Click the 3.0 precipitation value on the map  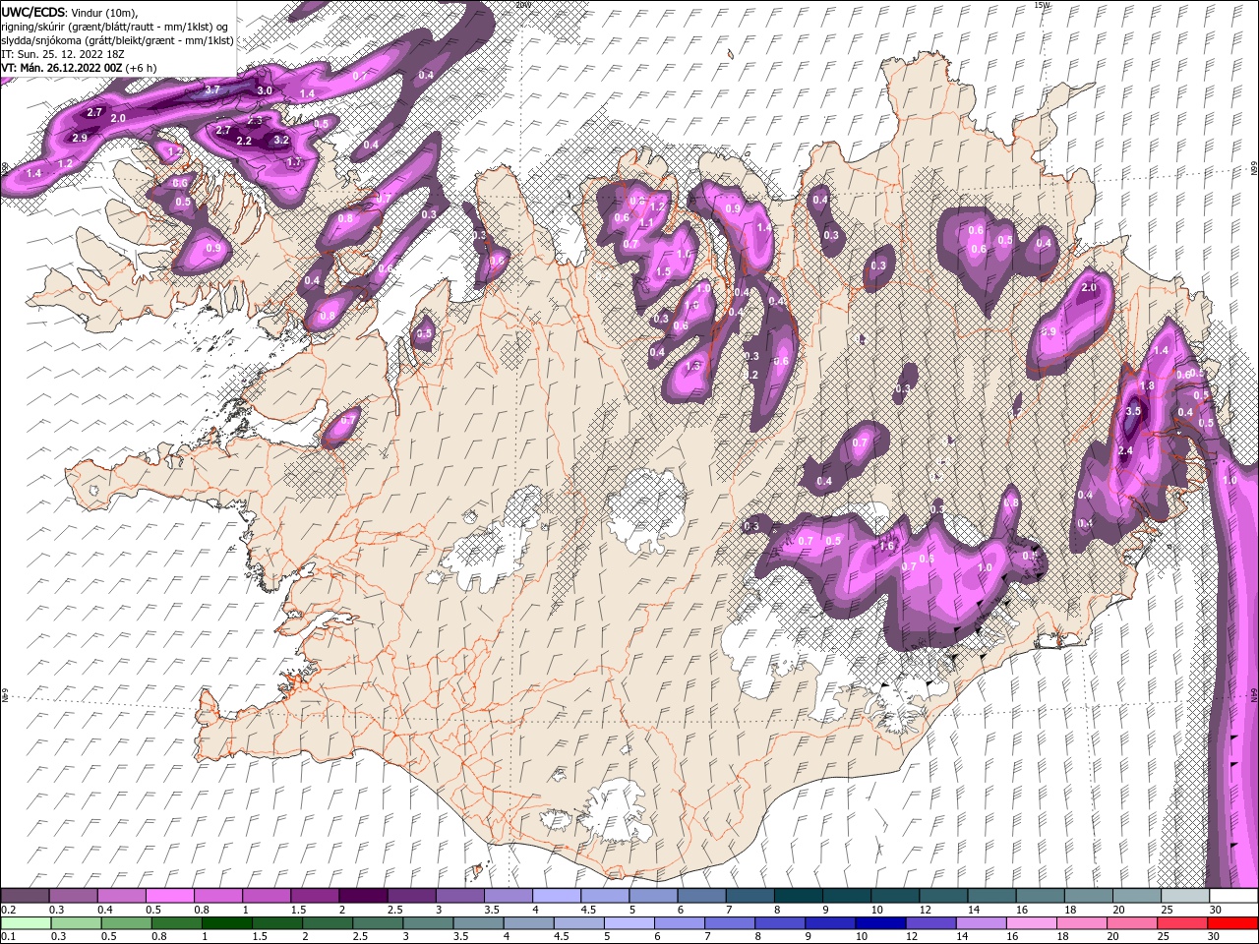(265, 90)
